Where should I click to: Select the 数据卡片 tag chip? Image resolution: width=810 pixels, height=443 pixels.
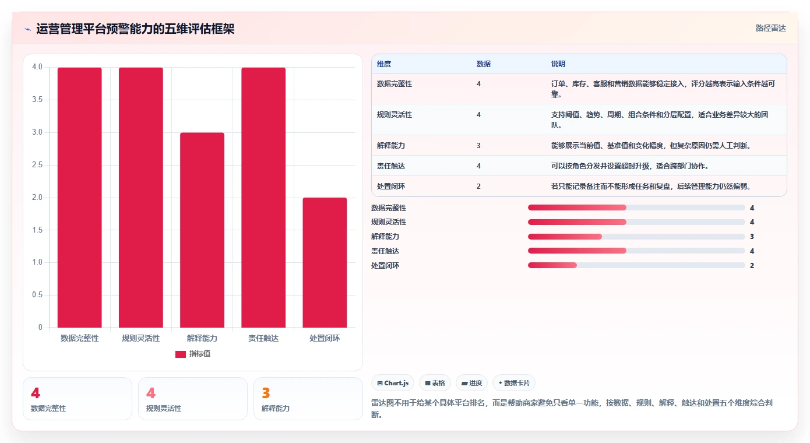(x=513, y=383)
